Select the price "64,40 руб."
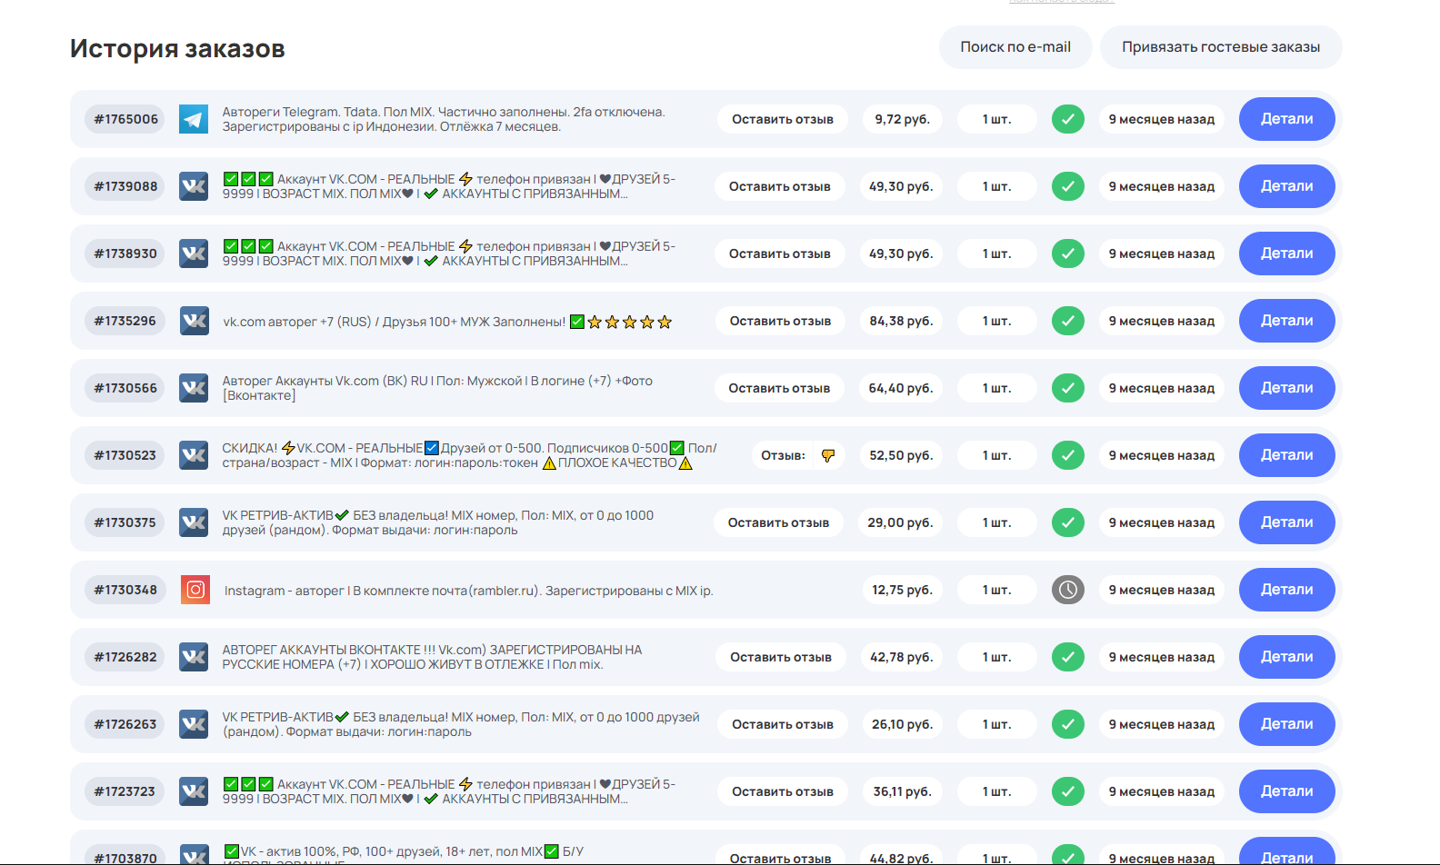1440x865 pixels. pyautogui.click(x=901, y=388)
